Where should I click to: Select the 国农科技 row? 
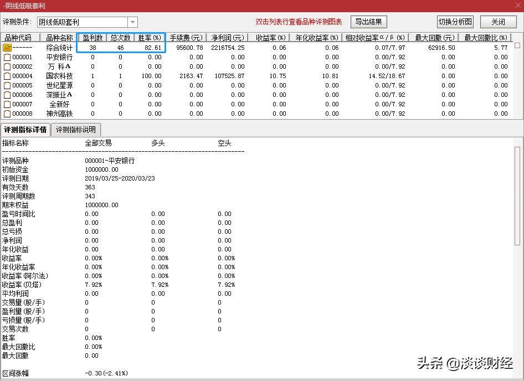pyautogui.click(x=256, y=76)
